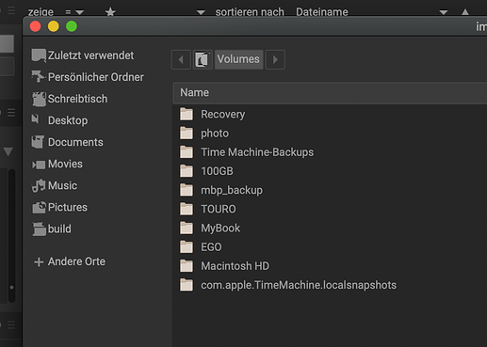Image resolution: width=487 pixels, height=347 pixels.
Task: Close the file dialog with red button
Action: pyautogui.click(x=35, y=26)
